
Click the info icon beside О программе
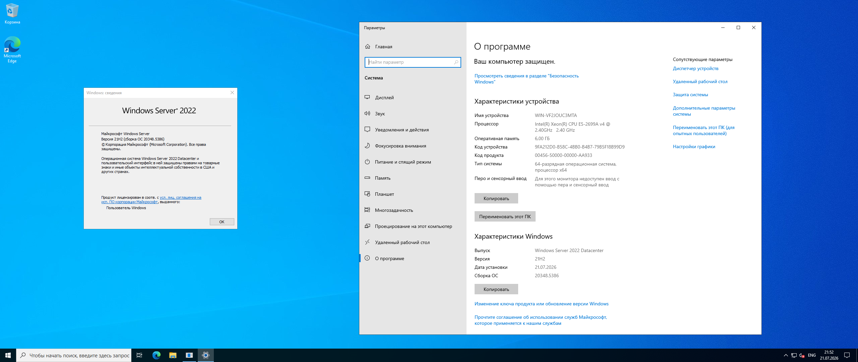pyautogui.click(x=367, y=258)
